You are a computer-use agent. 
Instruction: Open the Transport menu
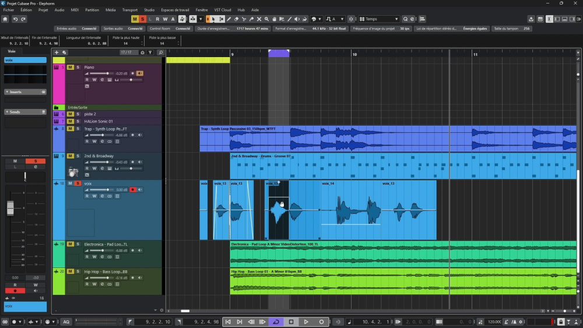[x=130, y=10]
